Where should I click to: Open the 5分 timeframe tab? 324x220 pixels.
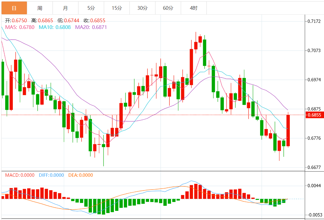pos(91,8)
